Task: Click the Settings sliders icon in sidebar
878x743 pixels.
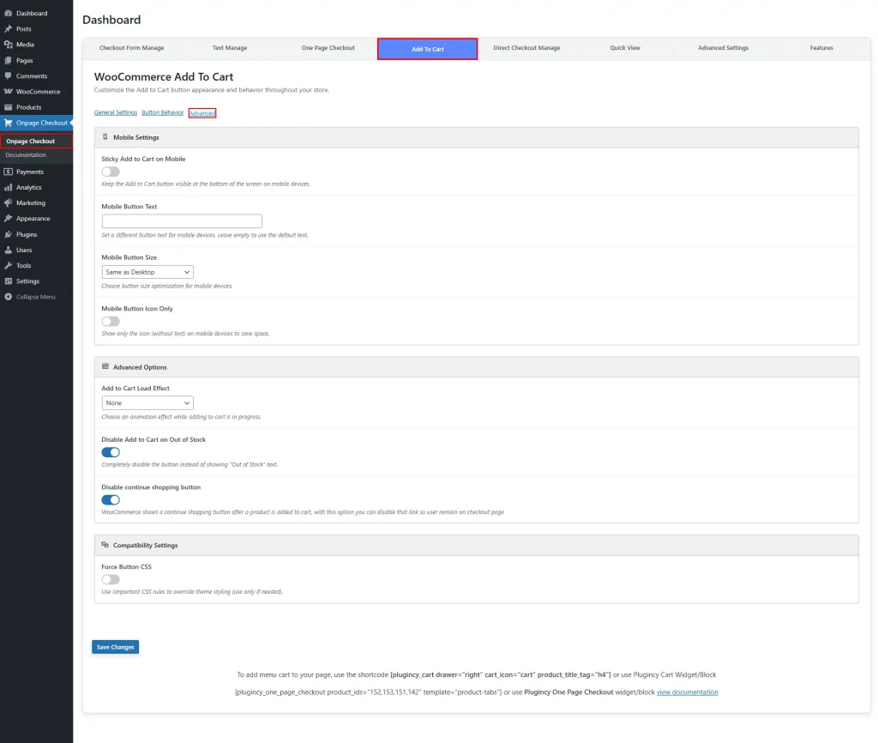Action: 8,281
